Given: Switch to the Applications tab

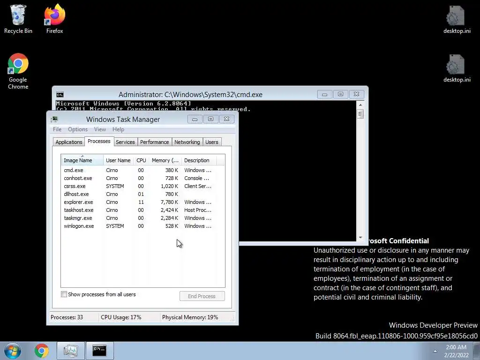Looking at the screenshot, I should (x=69, y=142).
